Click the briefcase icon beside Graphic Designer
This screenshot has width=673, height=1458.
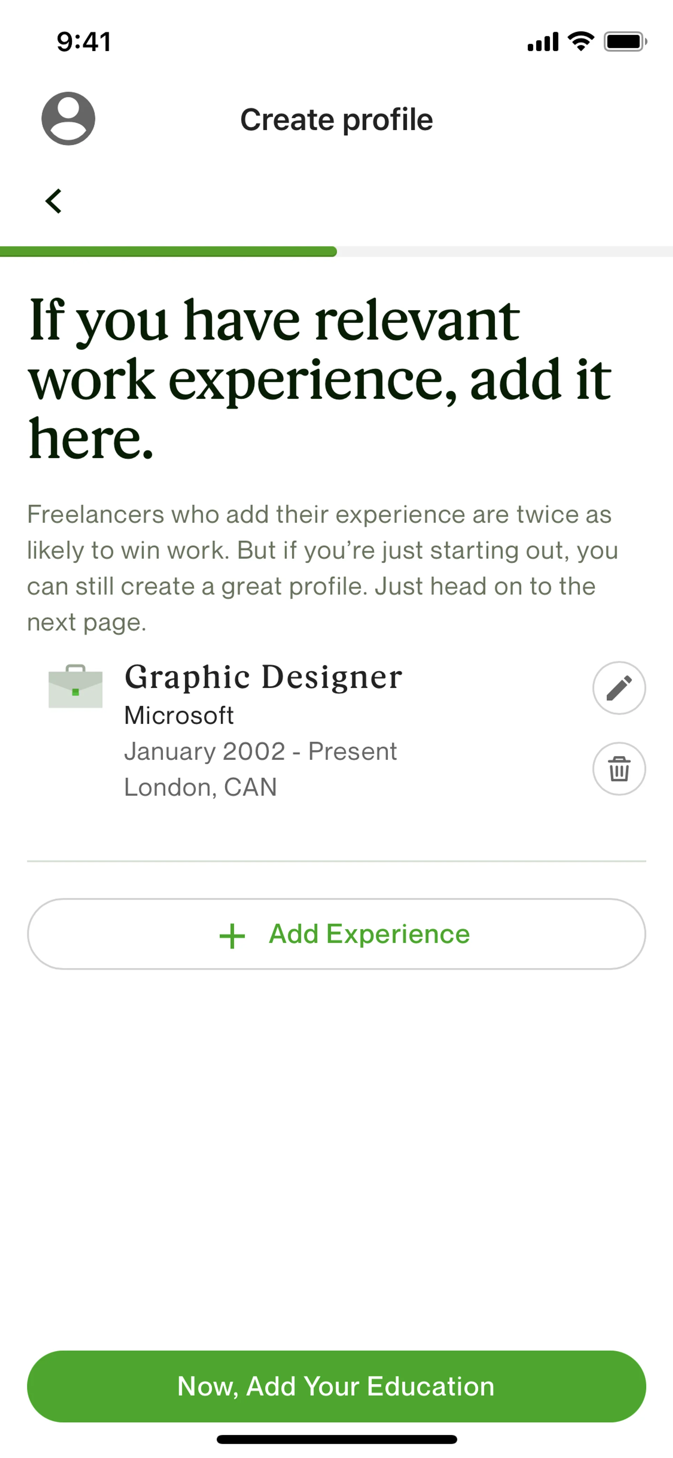point(75,686)
